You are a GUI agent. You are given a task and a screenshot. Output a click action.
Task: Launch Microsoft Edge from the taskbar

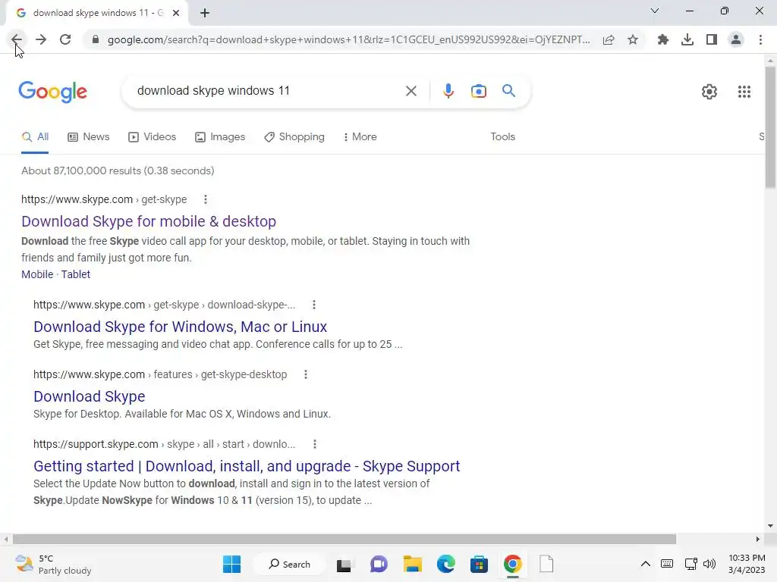tap(446, 564)
